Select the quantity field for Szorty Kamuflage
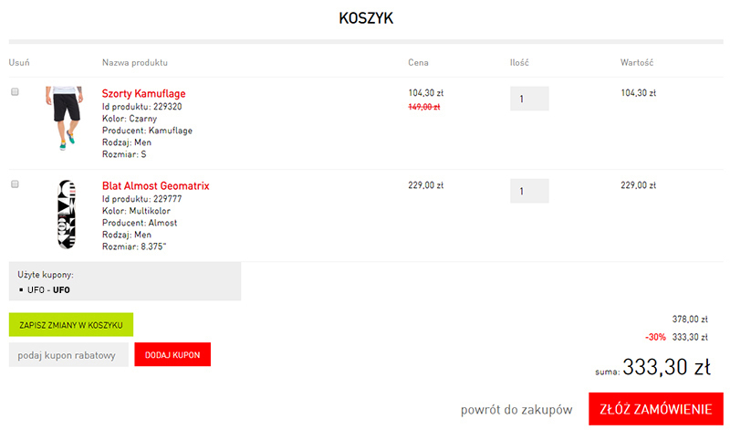This screenshot has height=430, width=730. click(x=529, y=99)
